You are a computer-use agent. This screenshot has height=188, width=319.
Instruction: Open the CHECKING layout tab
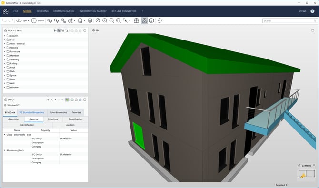point(42,11)
